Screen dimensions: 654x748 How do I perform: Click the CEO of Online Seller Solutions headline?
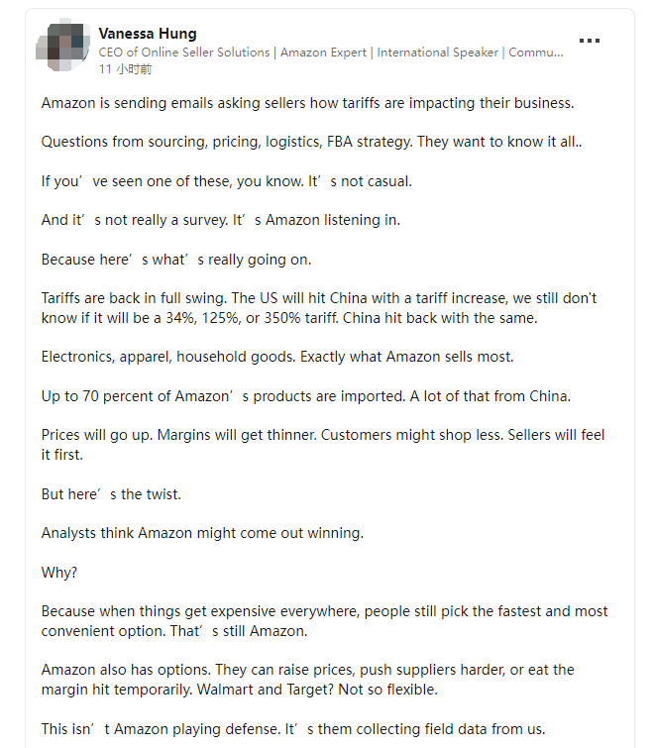331,53
